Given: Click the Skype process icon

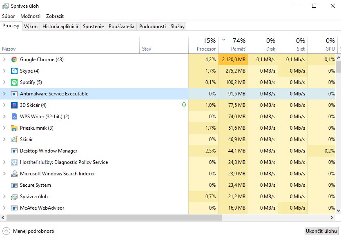Looking at the screenshot, I should [x=14, y=71].
